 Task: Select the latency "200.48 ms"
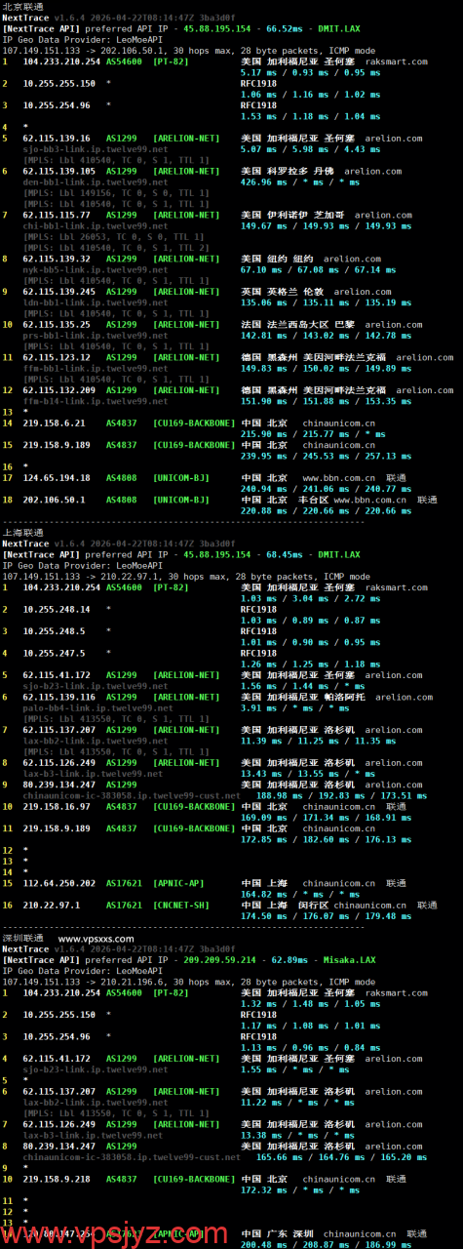point(266,1244)
